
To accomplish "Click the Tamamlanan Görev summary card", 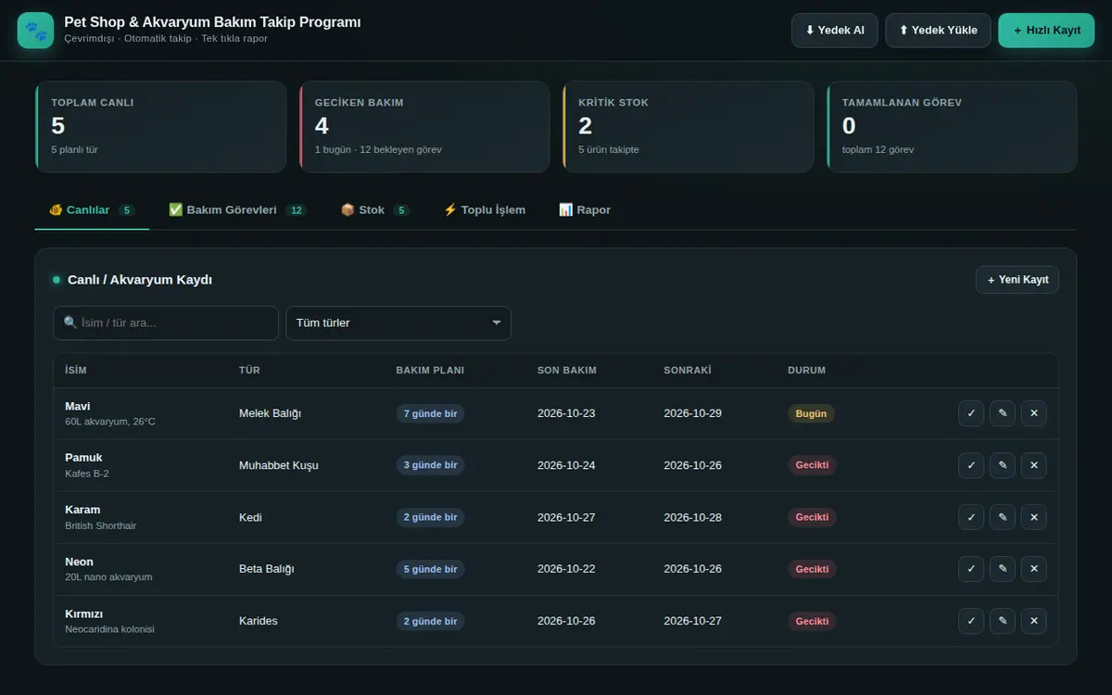I will (x=952, y=127).
